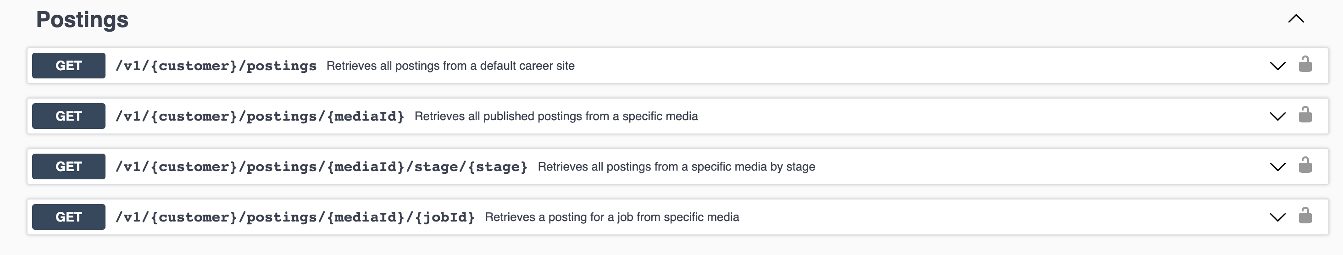Viewport: 1343px width, 255px height.
Task: Open the postings/{mediaId}/{jobId} path
Action: (x=295, y=217)
